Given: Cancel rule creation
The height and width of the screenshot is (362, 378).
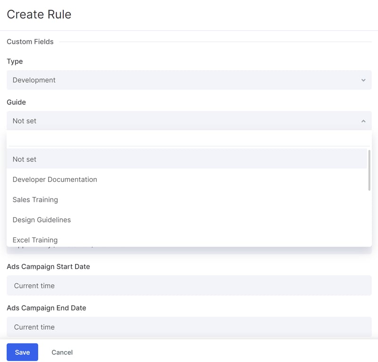Looking at the screenshot, I should 62,352.
